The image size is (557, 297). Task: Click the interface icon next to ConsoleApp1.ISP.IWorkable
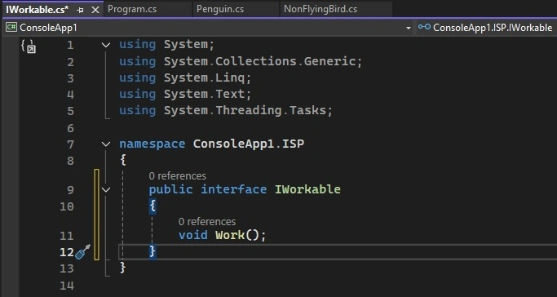[424, 27]
